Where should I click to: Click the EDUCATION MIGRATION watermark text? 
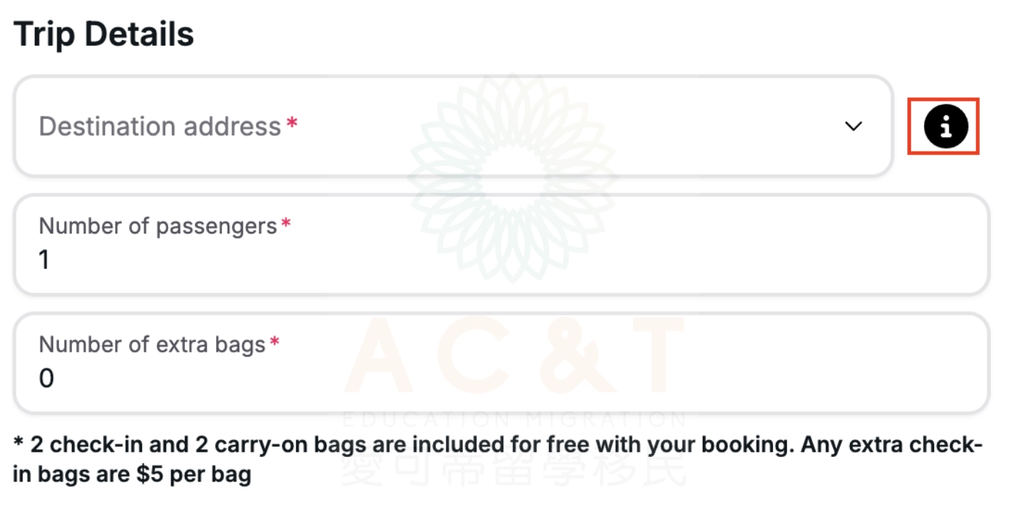pos(513,419)
